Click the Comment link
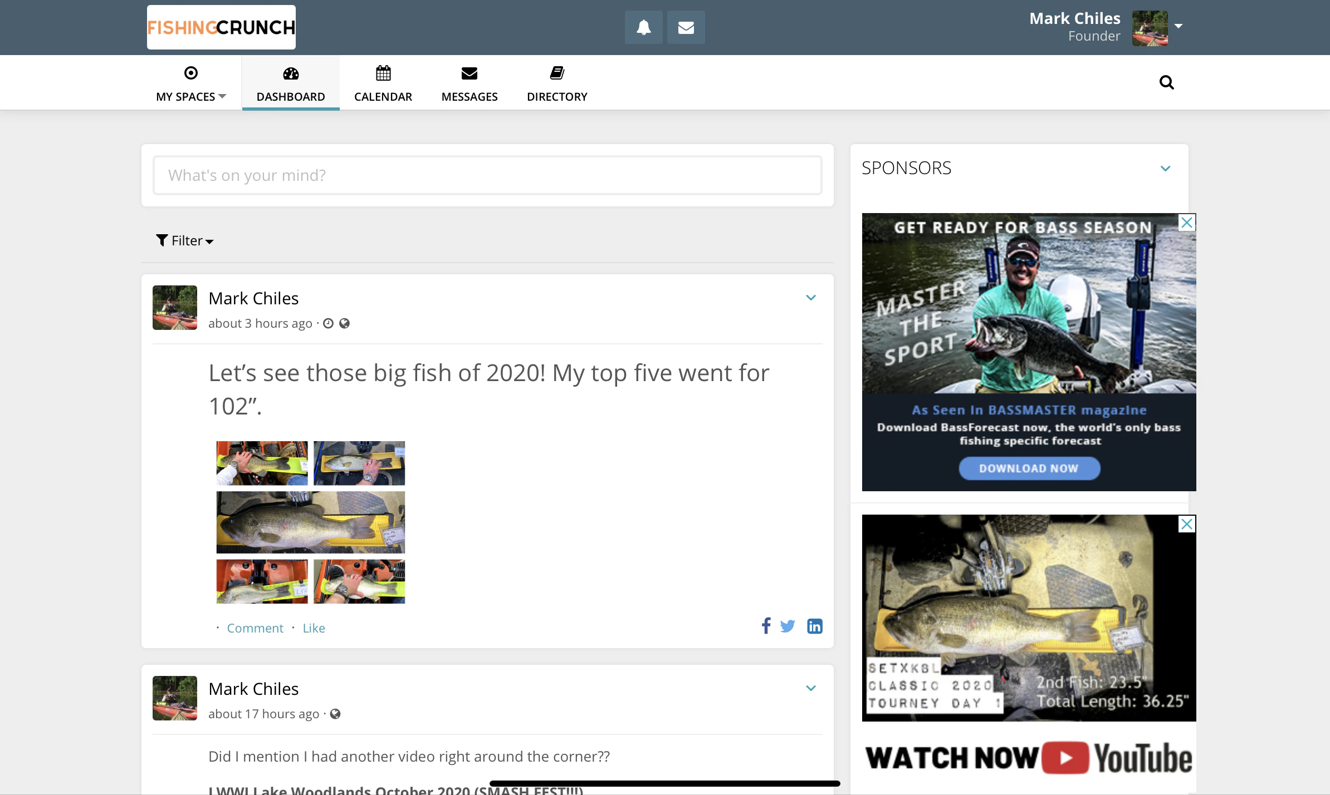The height and width of the screenshot is (795, 1330). [x=255, y=628]
